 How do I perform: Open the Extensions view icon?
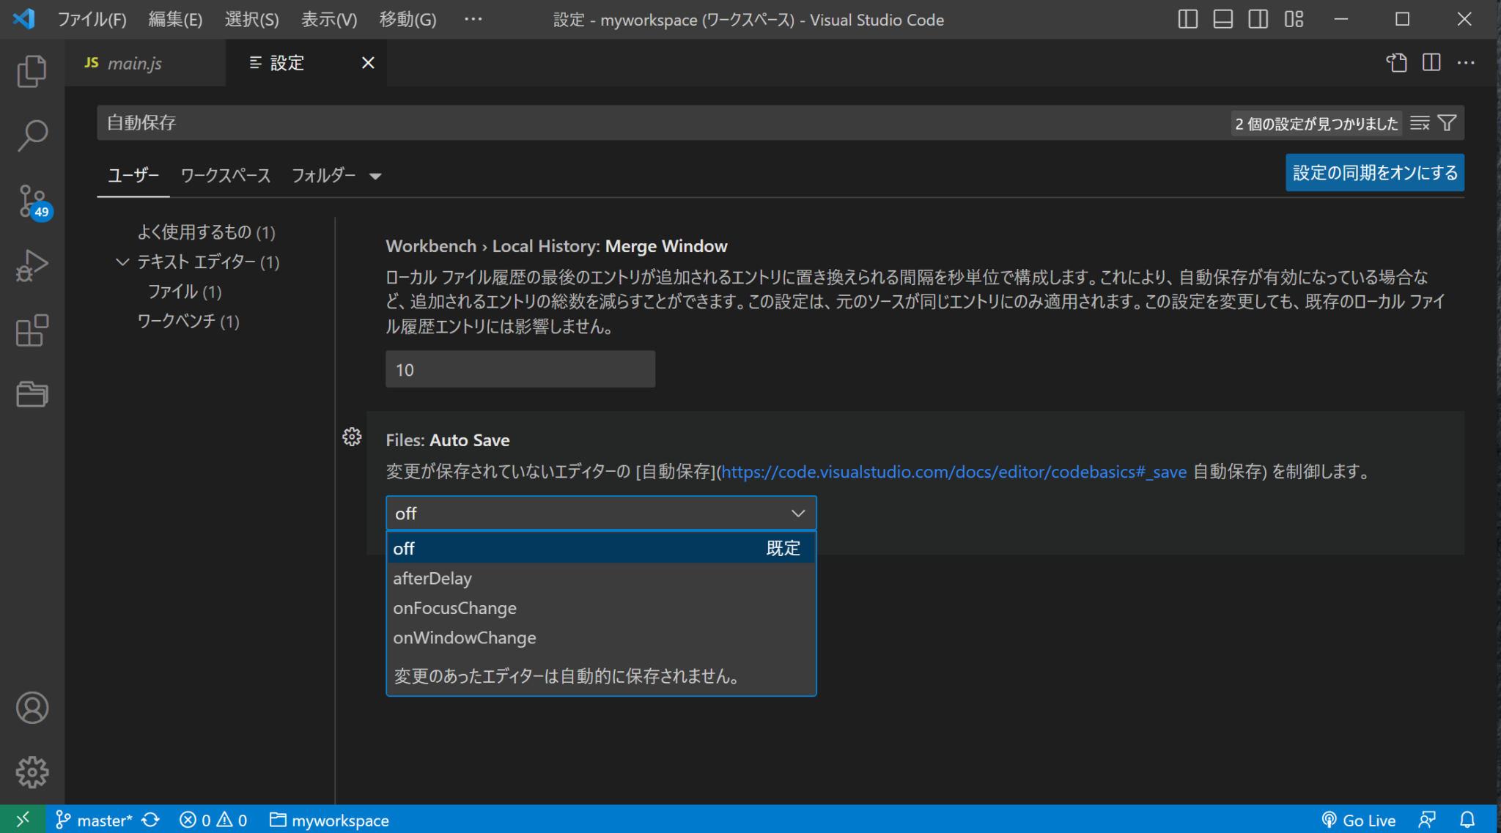tap(32, 330)
